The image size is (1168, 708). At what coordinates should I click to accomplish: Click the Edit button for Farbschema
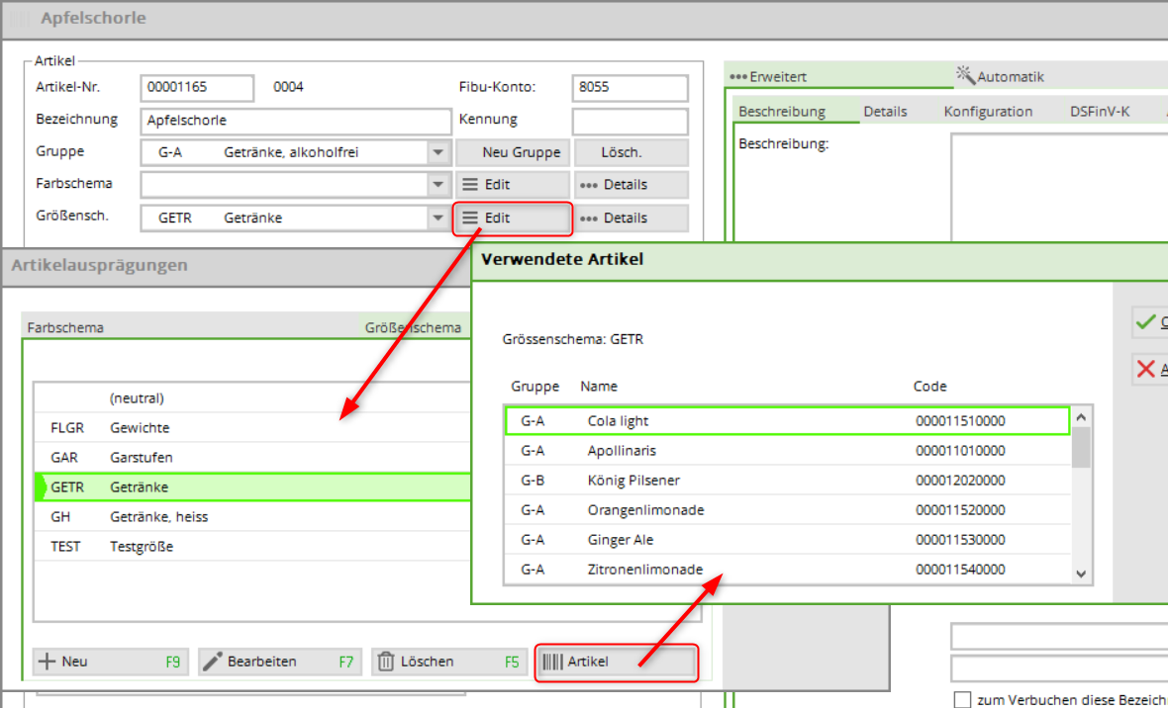[512, 185]
